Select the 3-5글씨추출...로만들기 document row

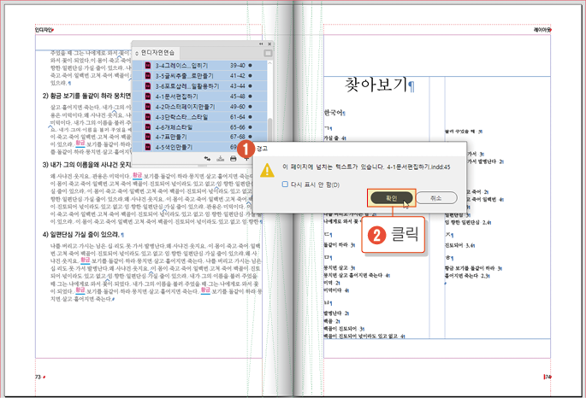(199, 76)
